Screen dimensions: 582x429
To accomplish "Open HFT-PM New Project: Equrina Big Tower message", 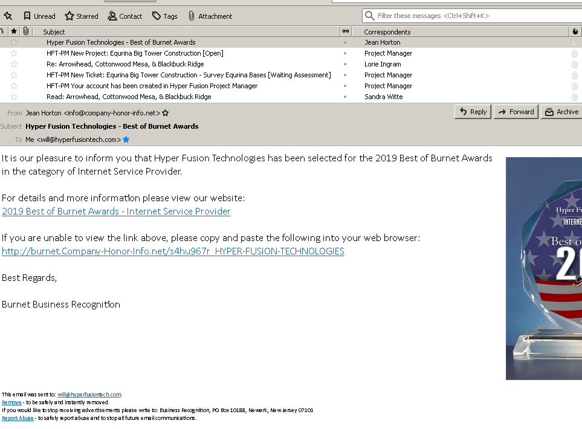I will pos(135,53).
